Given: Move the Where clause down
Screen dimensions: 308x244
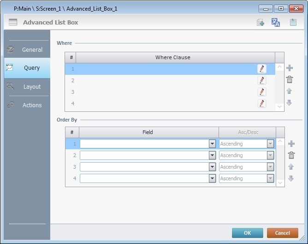Looking at the screenshot, I should [x=290, y=103].
